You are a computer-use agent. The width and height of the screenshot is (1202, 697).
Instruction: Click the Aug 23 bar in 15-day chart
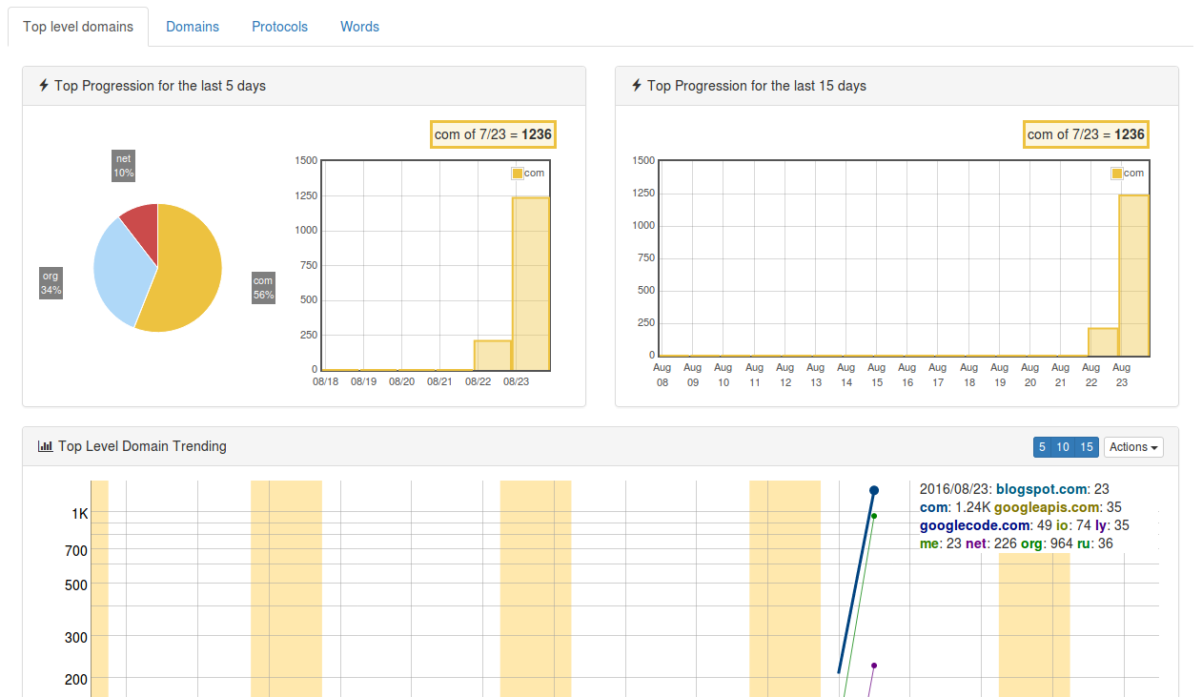click(1133, 277)
